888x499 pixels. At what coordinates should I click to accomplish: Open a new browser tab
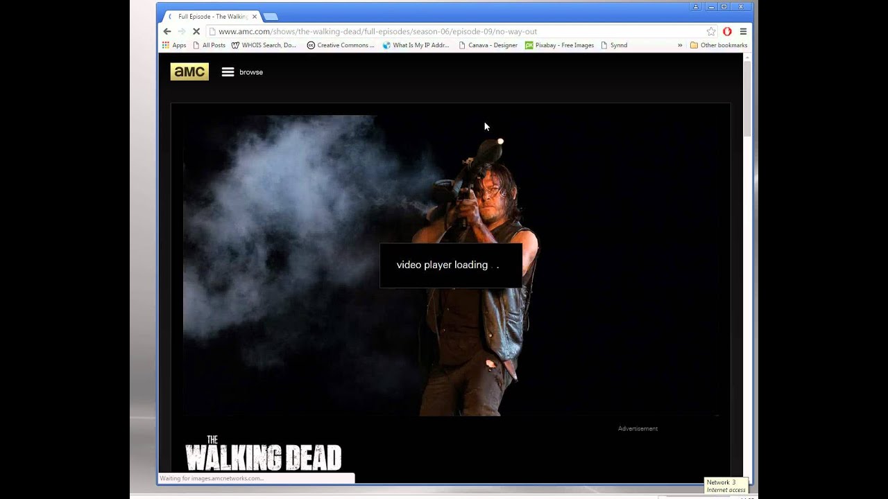pyautogui.click(x=271, y=17)
